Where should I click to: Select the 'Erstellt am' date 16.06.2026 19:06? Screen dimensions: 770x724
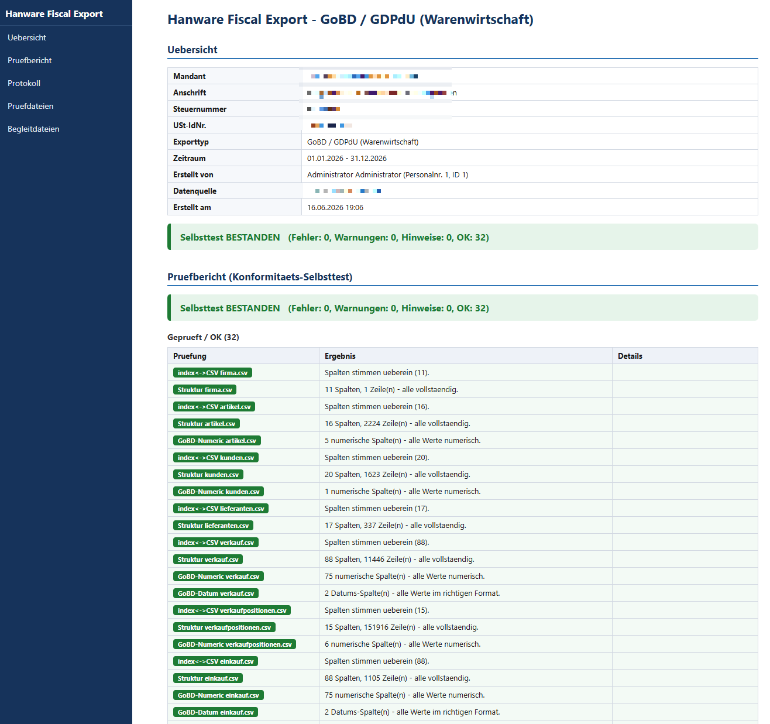click(335, 207)
